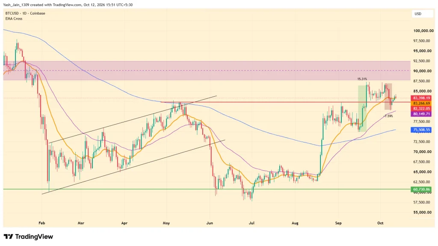Click the 100,000.00 price axis label
Viewport: 438px width, 246px height.
click(423, 31)
